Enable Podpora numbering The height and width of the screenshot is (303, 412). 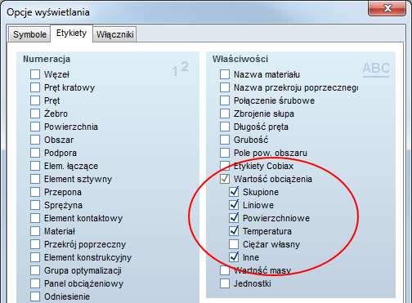pos(35,153)
